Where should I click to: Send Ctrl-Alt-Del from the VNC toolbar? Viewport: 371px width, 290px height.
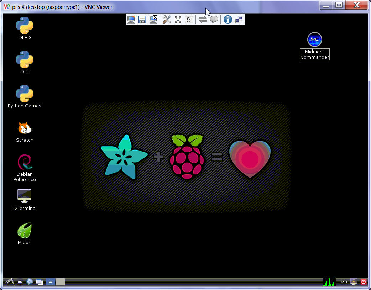[189, 20]
